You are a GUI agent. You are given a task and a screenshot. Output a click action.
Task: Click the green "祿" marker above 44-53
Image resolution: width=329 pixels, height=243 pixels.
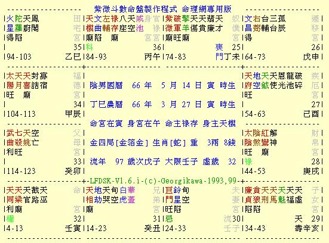point(248,161)
